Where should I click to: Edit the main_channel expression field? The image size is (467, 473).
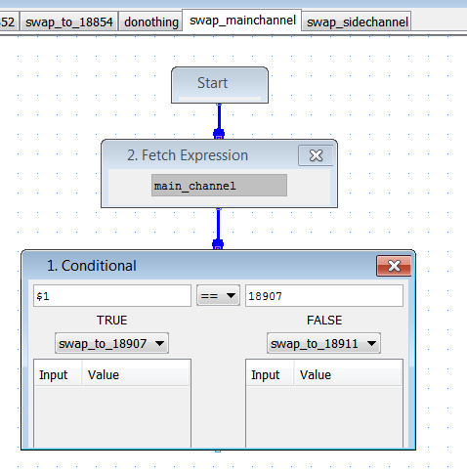click(x=219, y=186)
